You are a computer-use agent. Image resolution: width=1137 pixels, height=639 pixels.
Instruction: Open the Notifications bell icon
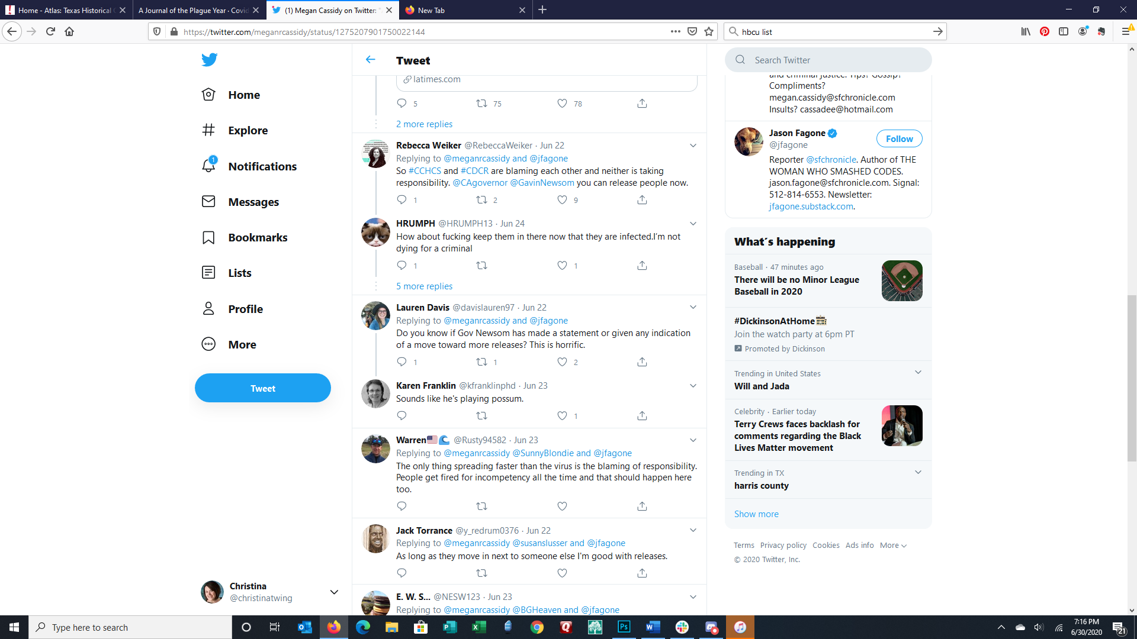(208, 166)
